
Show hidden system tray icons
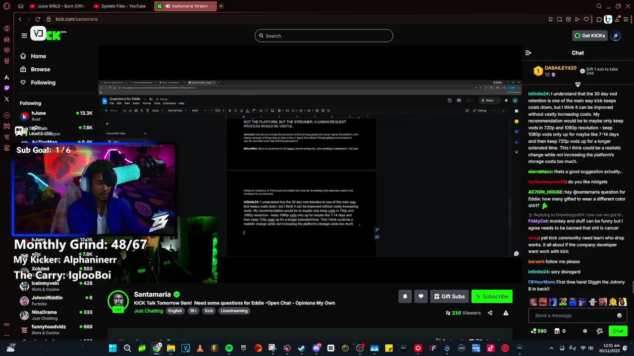(551, 348)
